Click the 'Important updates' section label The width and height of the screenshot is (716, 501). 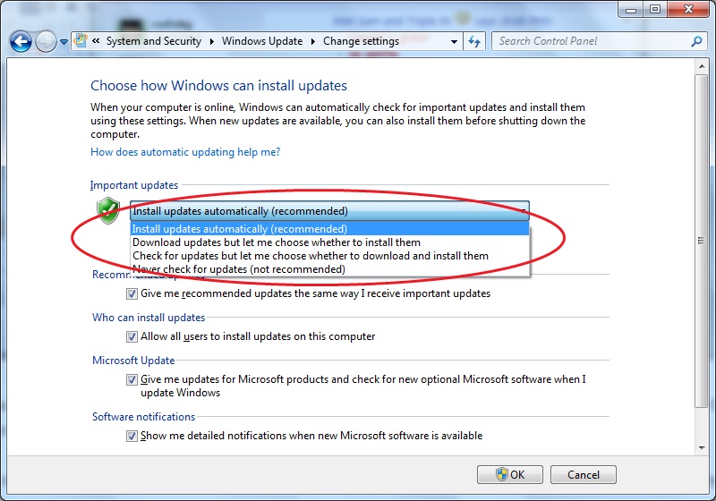(134, 185)
